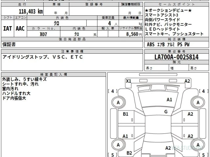Click the A1 mark on the hood
210x157 pixels.
(x=169, y=99)
